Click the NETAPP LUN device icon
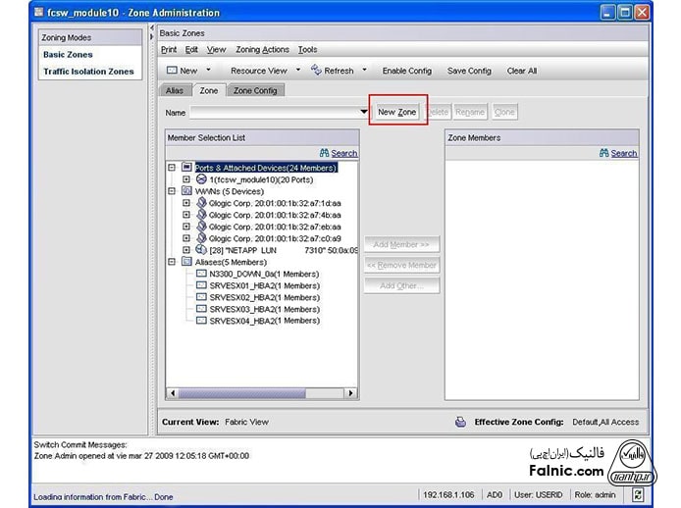Screen dimensions: 681x508 tap(201, 250)
